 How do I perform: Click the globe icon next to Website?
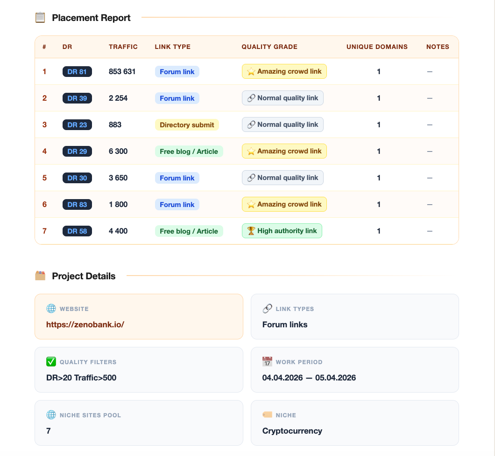click(51, 309)
